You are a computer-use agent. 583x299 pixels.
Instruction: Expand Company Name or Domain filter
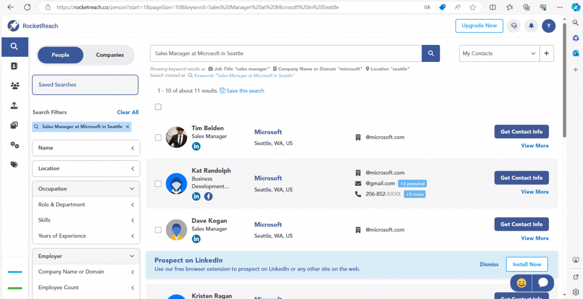[x=87, y=272]
